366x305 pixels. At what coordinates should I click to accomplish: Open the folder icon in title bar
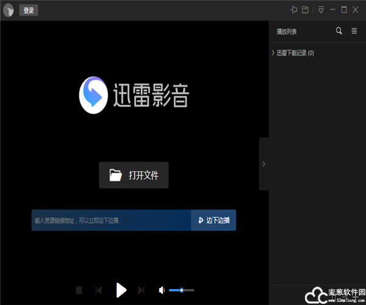pos(305,10)
